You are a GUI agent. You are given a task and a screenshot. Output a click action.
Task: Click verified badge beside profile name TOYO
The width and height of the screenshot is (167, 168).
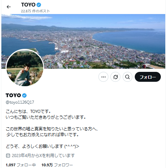[x=24, y=95]
